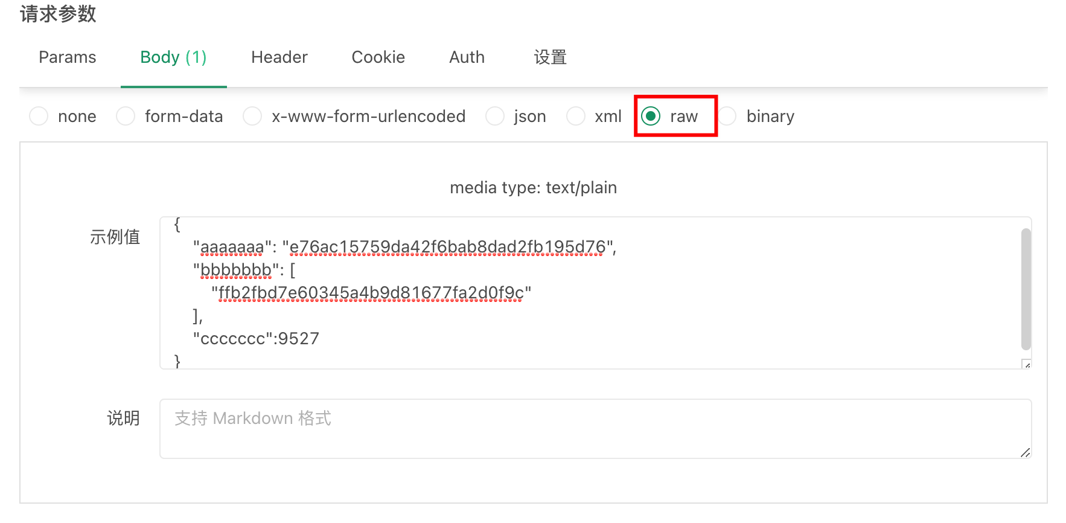Screen dimensions: 1066x523
Task: Switch to the 设置 tab
Action: tap(550, 57)
